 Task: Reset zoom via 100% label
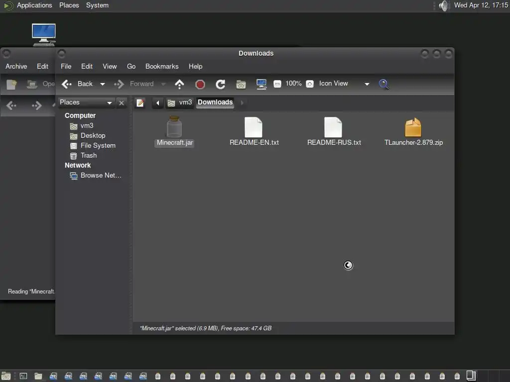293,84
